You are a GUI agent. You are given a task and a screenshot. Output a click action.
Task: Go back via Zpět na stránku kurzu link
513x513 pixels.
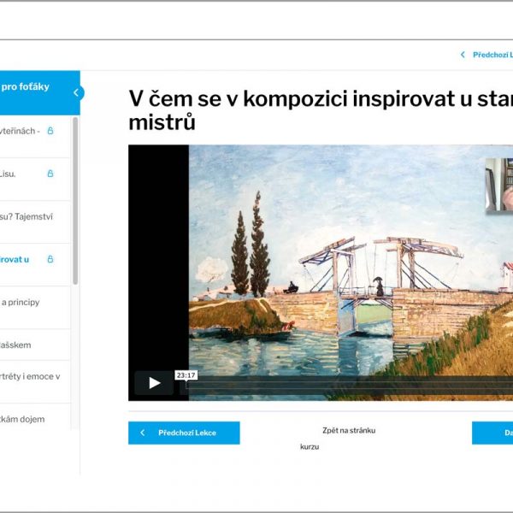pos(338,439)
